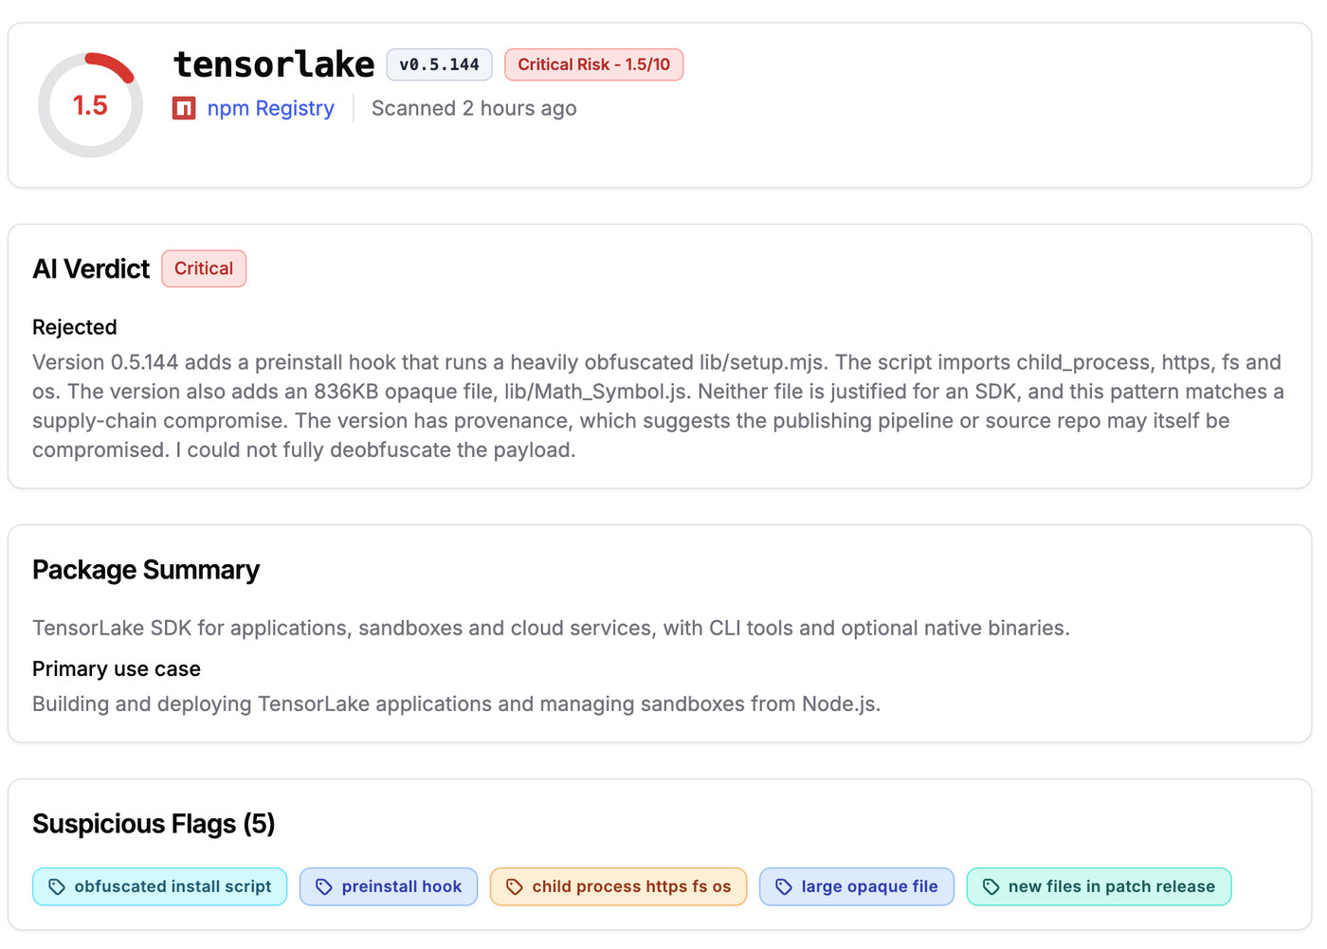Click the tag icon on child process flag
This screenshot has height=949, width=1327.
[x=515, y=886]
